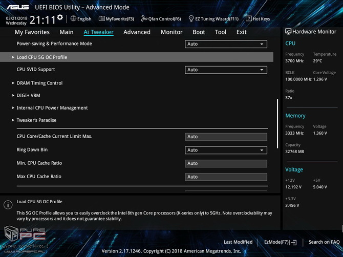Click the EzMode exit arrow icon

point(293,242)
